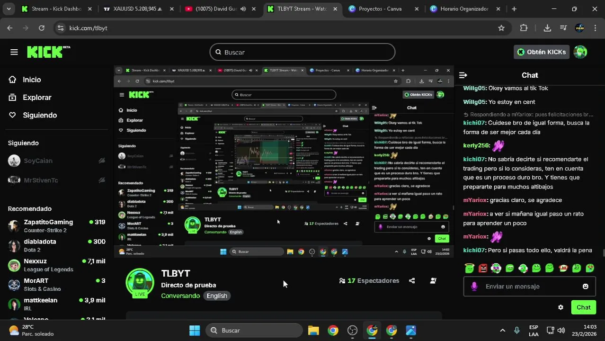Open the emoji picker in the message box
The height and width of the screenshot is (341, 605).
(x=586, y=287)
